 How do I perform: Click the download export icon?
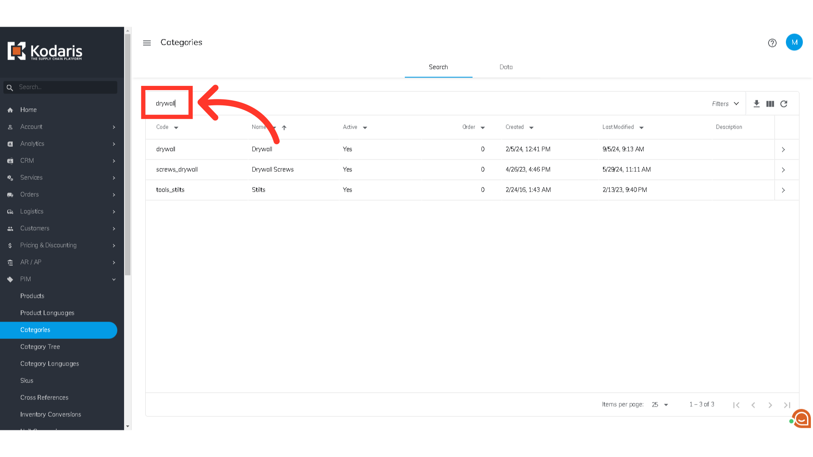click(x=756, y=104)
